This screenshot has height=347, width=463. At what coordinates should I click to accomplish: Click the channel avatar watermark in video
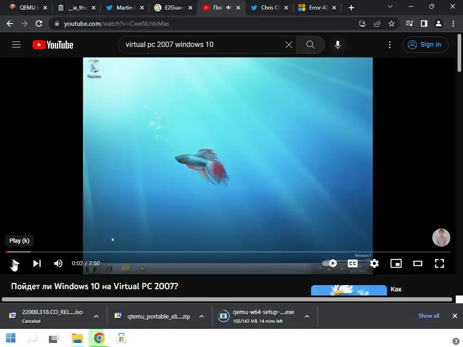coord(441,238)
